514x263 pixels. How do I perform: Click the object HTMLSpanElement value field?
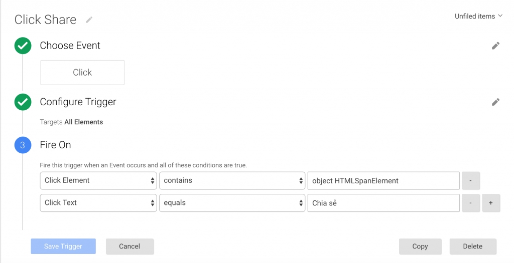coord(383,180)
